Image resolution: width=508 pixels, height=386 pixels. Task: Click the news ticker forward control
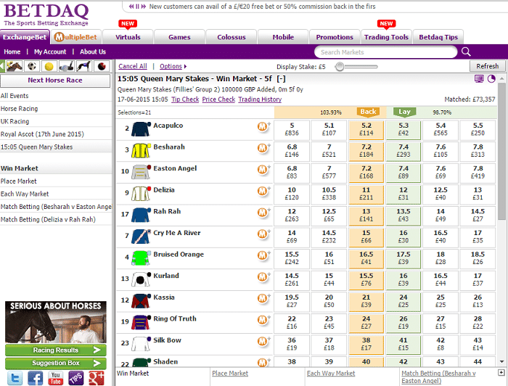coord(144,7)
